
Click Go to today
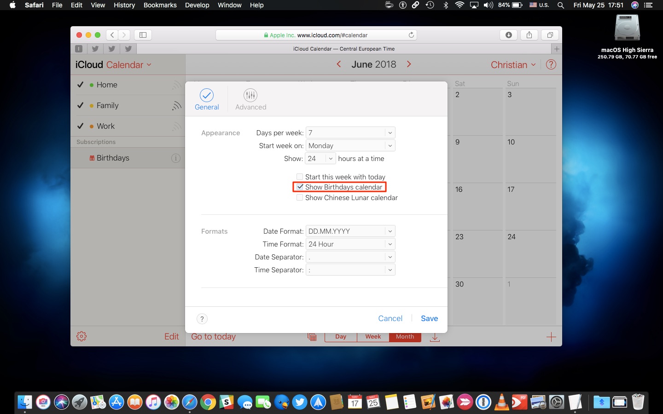[x=213, y=337]
